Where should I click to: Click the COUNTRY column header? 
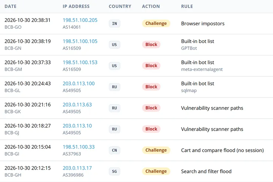(120, 6)
